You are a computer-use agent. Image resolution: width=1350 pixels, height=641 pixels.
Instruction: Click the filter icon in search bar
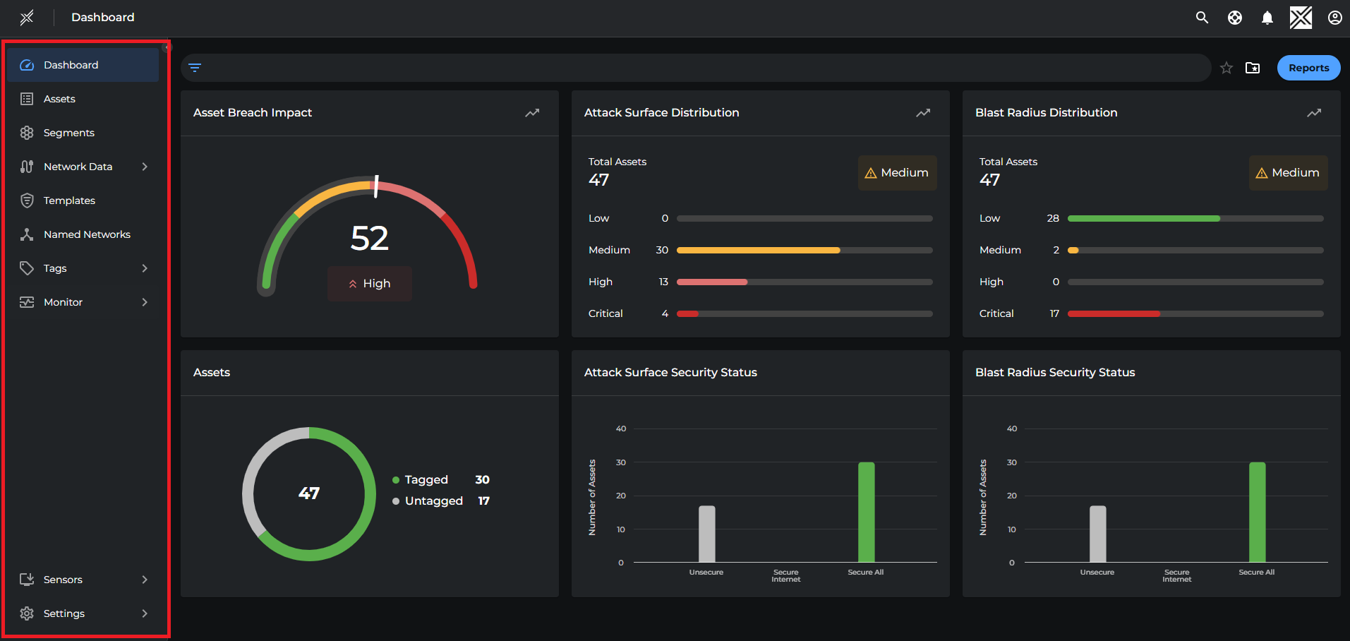tap(195, 68)
